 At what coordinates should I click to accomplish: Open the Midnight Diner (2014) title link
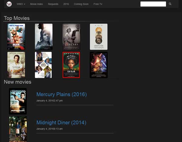61,123
